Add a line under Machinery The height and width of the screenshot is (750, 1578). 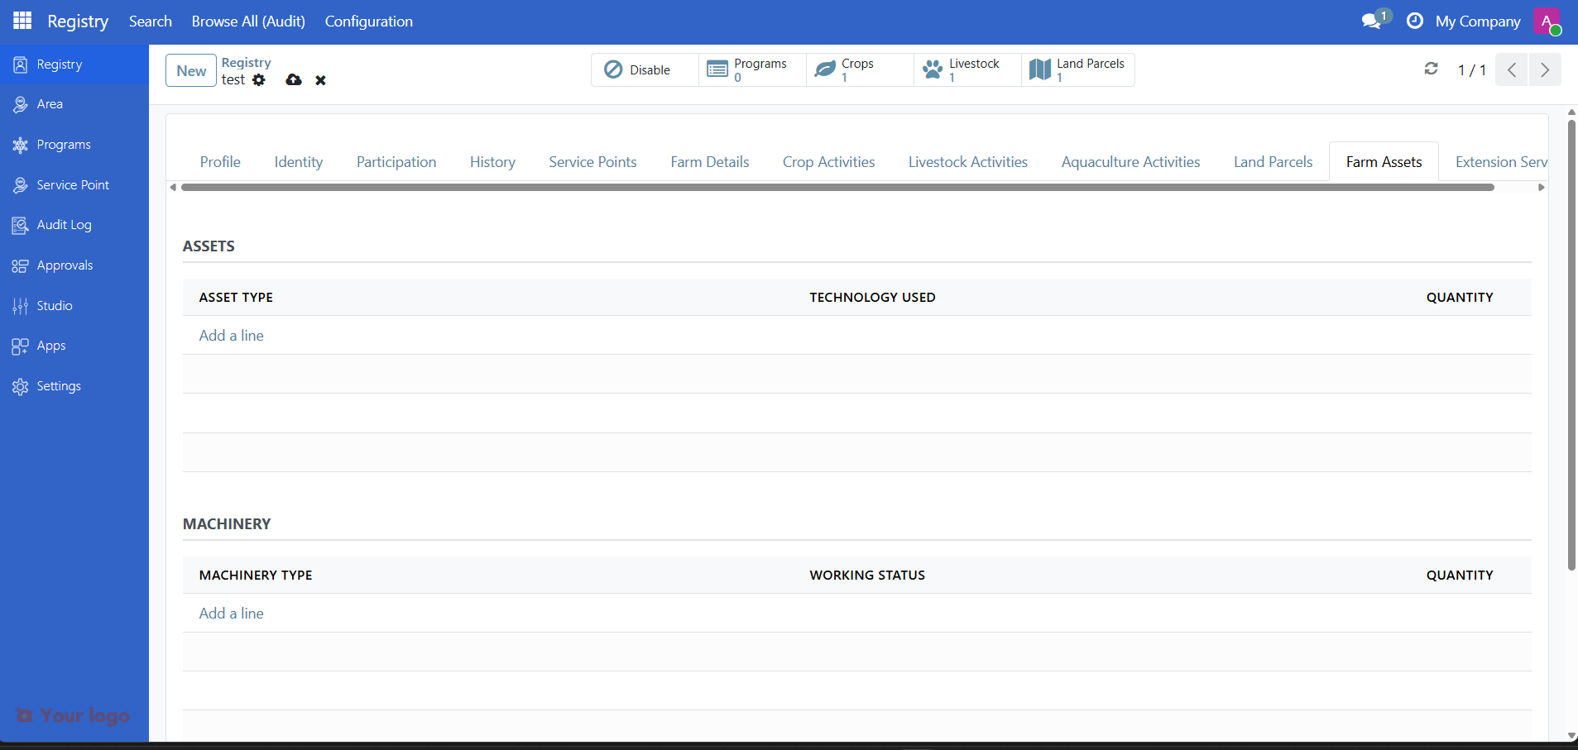[x=231, y=614]
